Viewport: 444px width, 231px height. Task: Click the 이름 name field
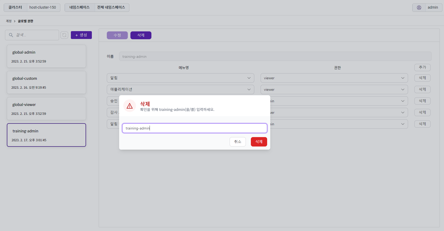275,56
